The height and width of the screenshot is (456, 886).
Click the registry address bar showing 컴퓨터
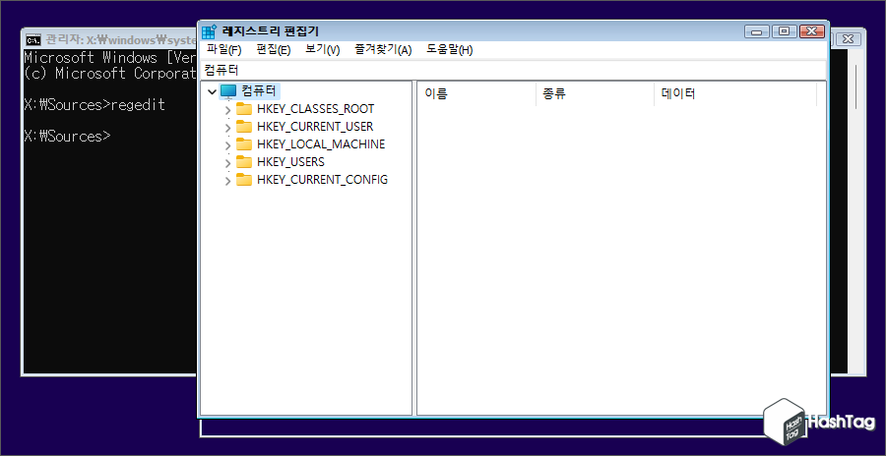513,70
